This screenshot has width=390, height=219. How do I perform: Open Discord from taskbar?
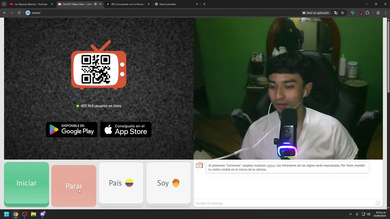(x=43, y=214)
